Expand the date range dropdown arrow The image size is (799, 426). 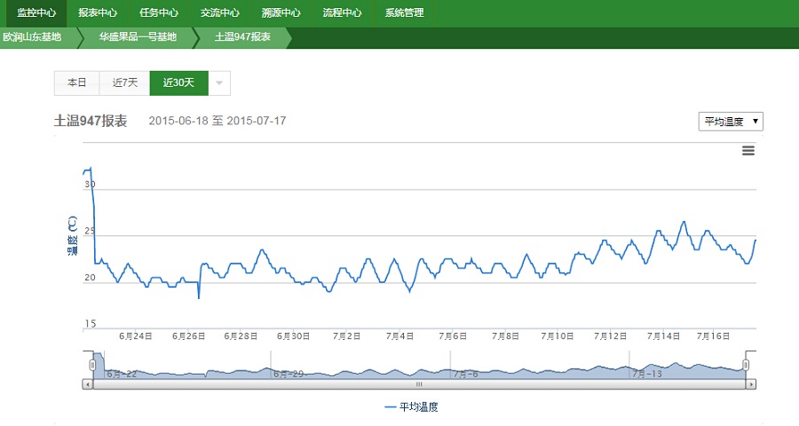(219, 83)
